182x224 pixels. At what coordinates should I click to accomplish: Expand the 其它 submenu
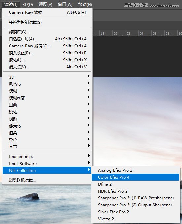click(47, 147)
